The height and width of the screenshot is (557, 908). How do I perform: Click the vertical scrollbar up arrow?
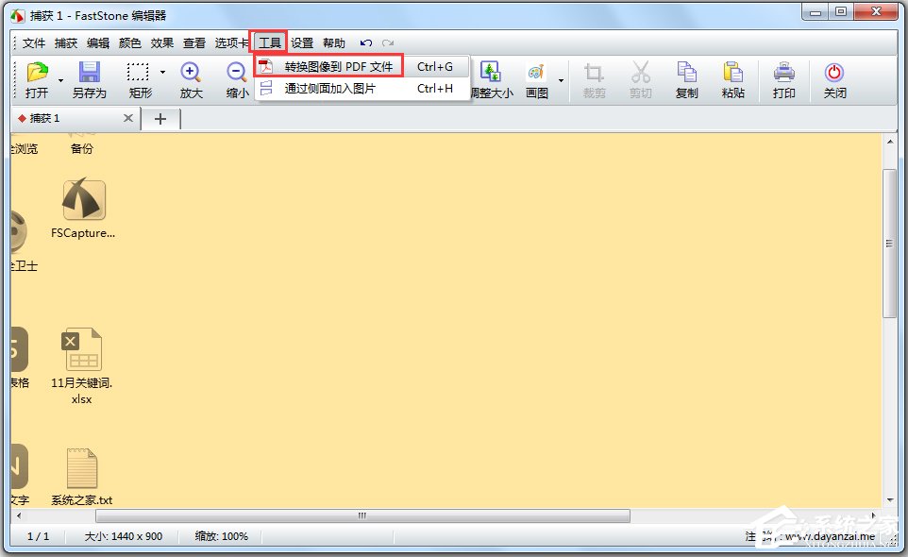(890, 142)
